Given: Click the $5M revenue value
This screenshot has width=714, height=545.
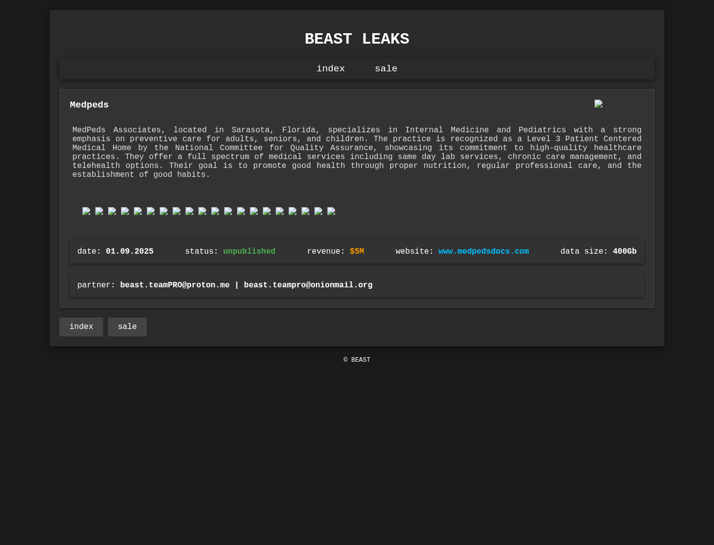Looking at the screenshot, I should [x=357, y=252].
